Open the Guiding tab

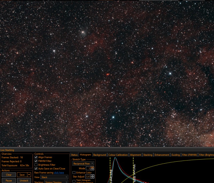[x=175, y=155]
